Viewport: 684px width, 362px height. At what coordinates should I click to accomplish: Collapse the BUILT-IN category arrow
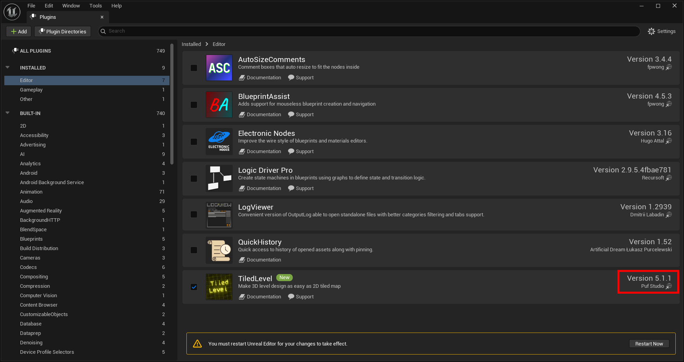7,113
